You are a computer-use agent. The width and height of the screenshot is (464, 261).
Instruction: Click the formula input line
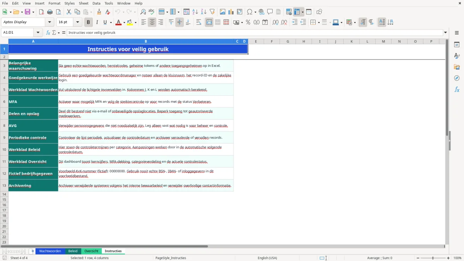click(254, 33)
